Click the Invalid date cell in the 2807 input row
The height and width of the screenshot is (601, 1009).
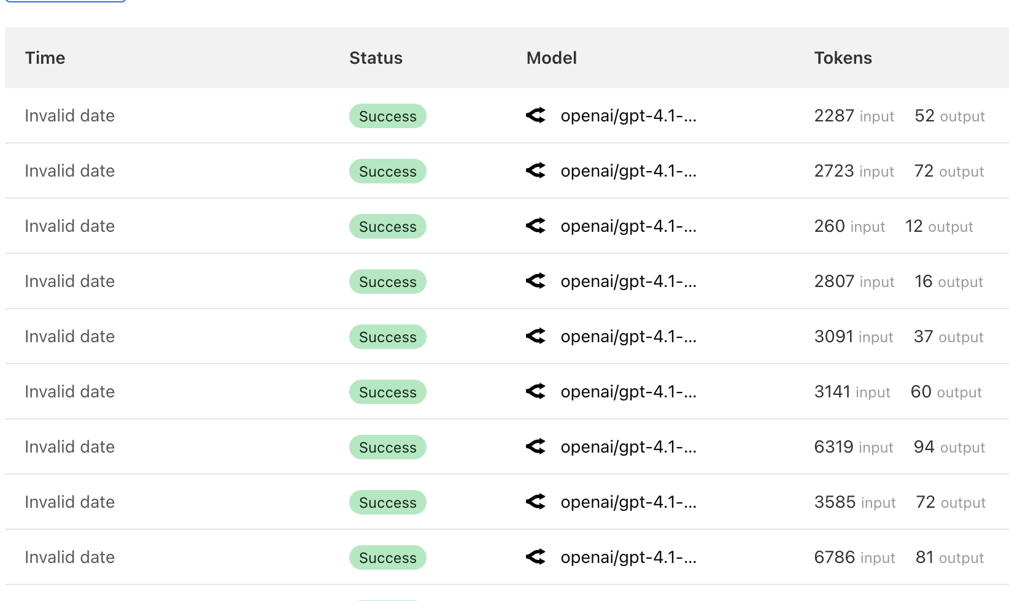click(69, 281)
